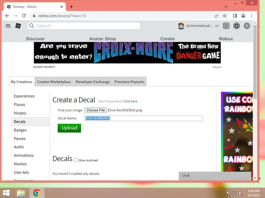Toggle the browser side panel icon
Viewport: 265px width, 198px height.
point(235,16)
